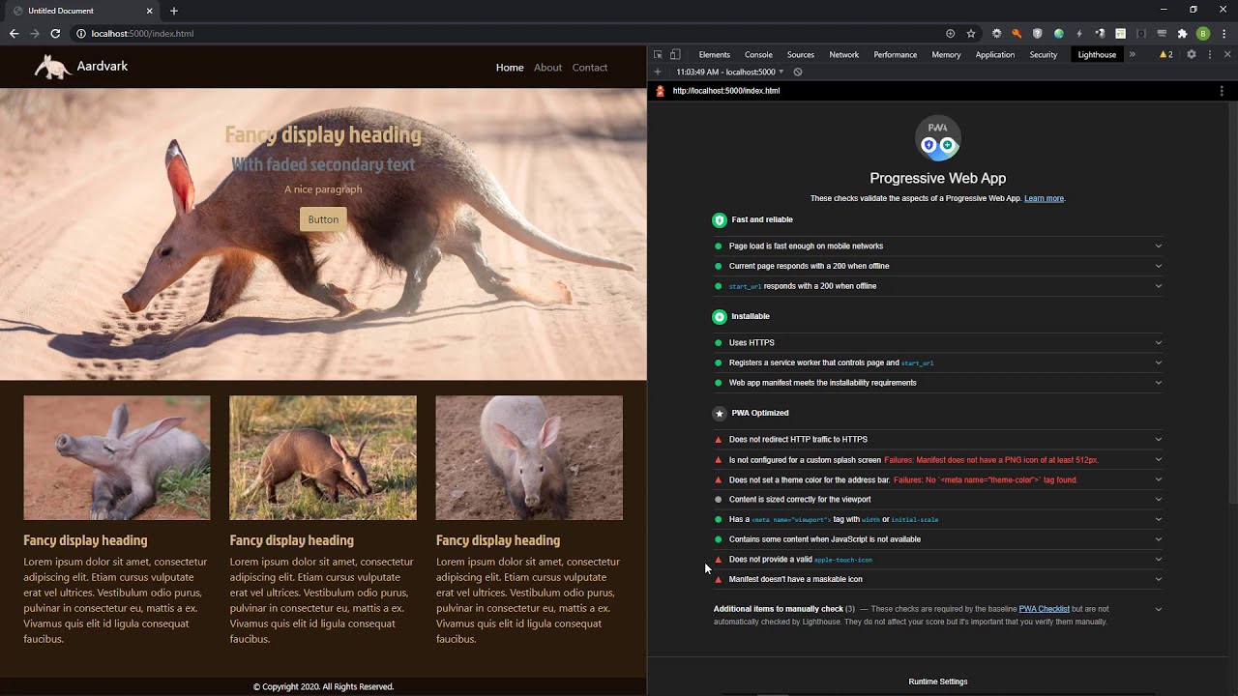Close the DevTools panel

point(1227,54)
